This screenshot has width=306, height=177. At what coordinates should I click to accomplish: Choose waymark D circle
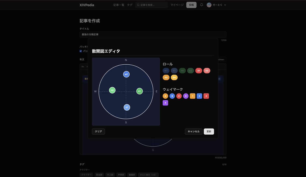(186, 96)
